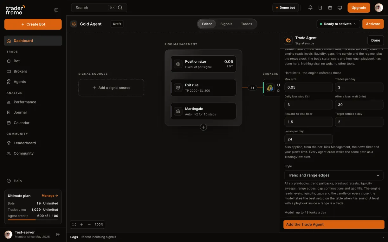Viewport: 388px width, 242px height.
Task: Open Journal in the sidebar
Action: click(33, 112)
